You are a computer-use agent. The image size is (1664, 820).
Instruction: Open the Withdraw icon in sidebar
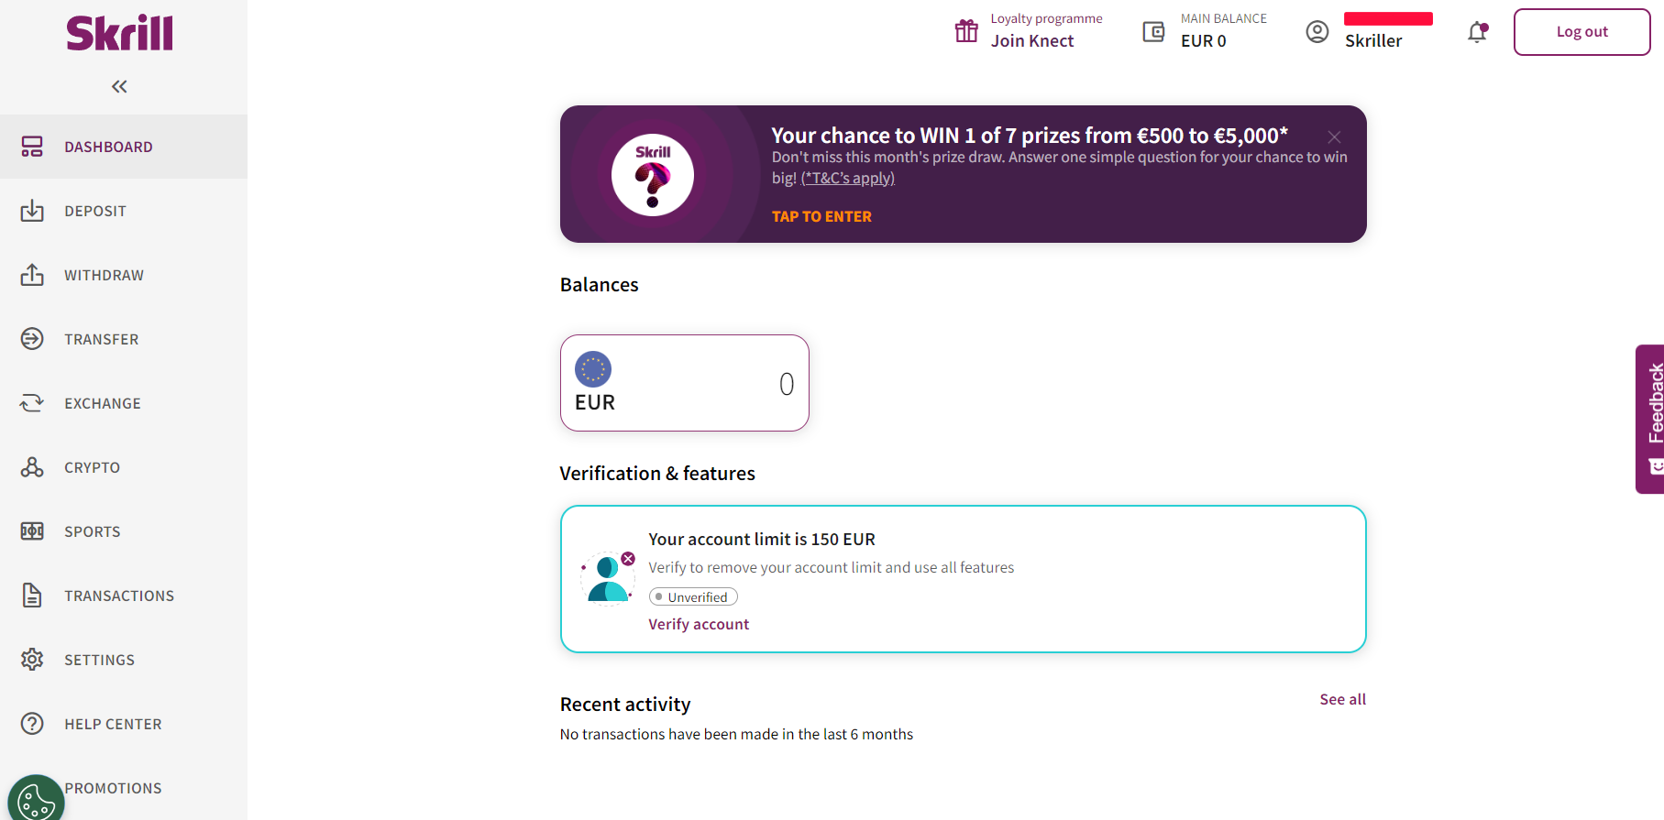pos(32,275)
